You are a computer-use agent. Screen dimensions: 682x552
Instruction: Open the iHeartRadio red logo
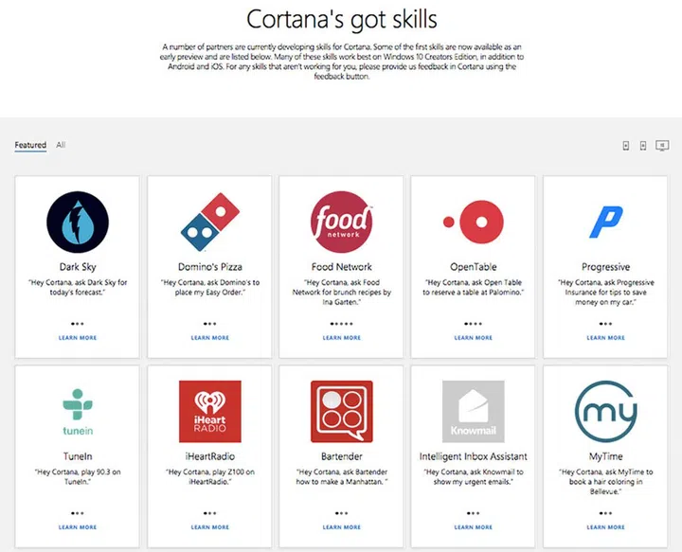(x=209, y=411)
